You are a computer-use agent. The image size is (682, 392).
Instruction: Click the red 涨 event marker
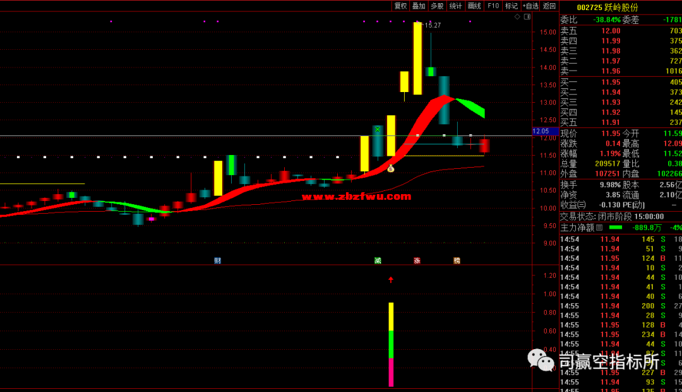click(417, 260)
